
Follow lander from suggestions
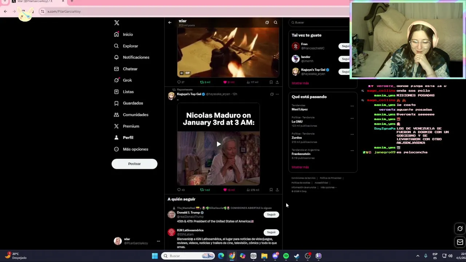344,59
